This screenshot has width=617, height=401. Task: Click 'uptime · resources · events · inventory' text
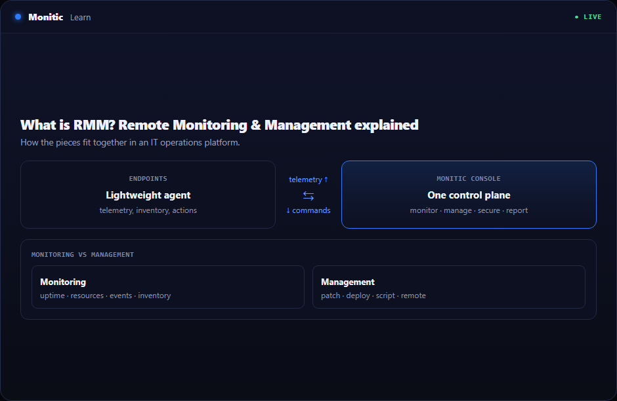pos(106,296)
